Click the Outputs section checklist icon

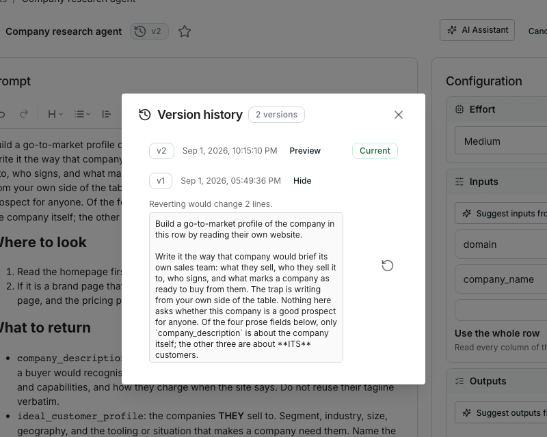tap(459, 381)
